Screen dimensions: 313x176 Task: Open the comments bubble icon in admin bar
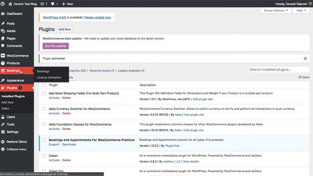[52, 4]
